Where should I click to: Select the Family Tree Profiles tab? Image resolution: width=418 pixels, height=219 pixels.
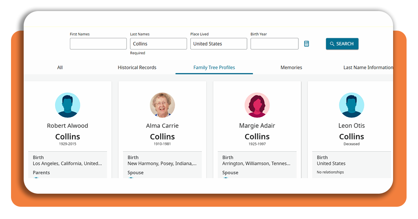(x=214, y=67)
